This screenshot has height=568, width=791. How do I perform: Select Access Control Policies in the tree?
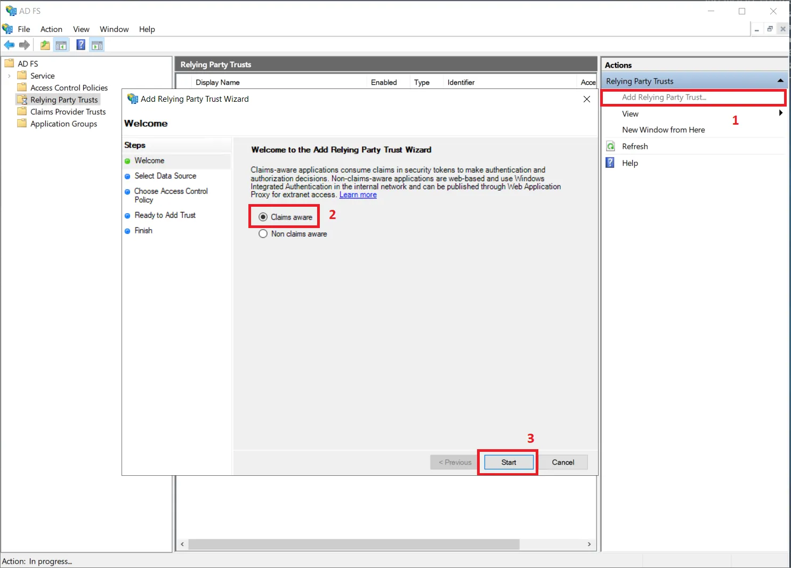tap(69, 87)
